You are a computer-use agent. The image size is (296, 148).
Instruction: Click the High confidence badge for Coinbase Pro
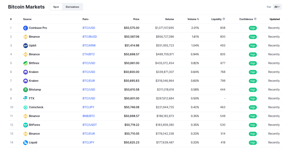[x=253, y=28]
